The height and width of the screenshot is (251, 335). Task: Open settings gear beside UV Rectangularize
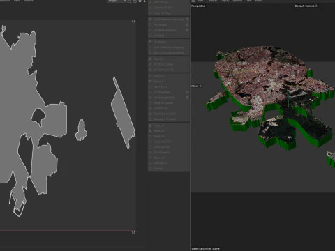pos(187,98)
